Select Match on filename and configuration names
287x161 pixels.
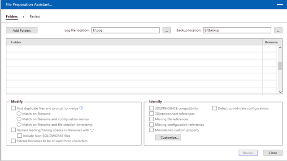click(19, 119)
